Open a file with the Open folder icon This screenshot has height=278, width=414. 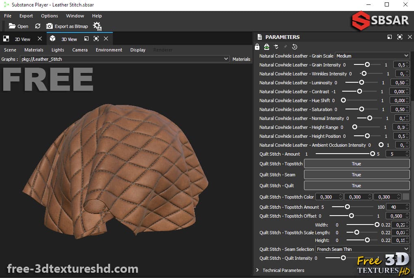[x=12, y=26]
